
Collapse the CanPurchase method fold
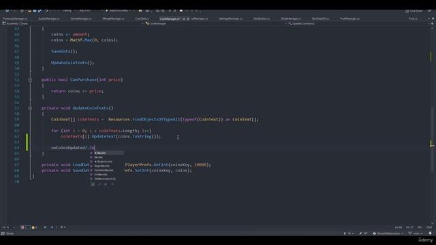coord(30,80)
